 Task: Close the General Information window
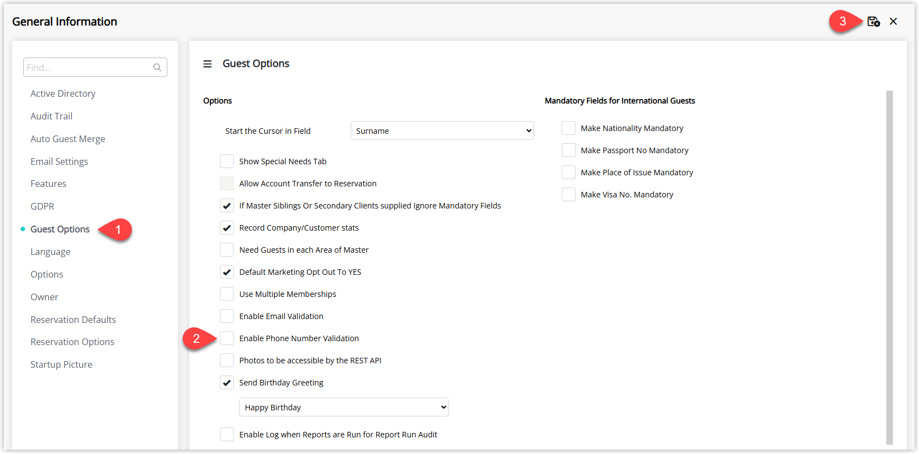(894, 22)
